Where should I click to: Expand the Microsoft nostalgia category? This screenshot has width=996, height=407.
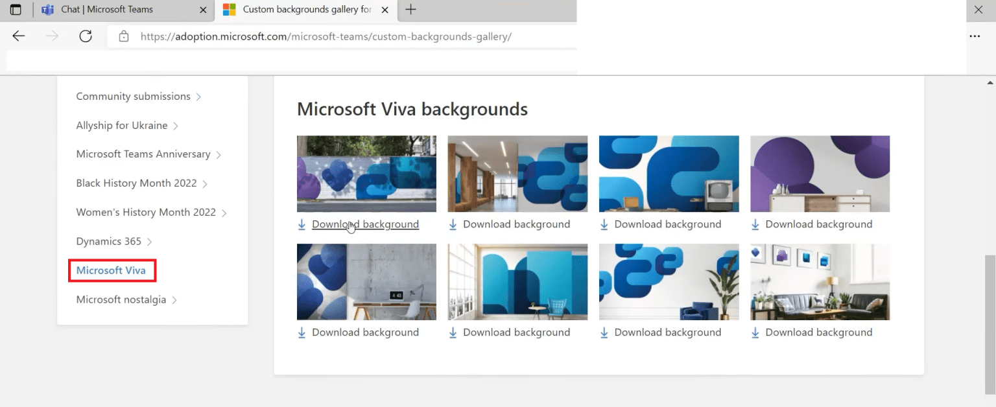point(122,299)
